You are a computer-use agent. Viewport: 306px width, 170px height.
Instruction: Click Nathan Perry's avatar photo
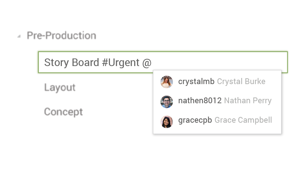pos(167,102)
